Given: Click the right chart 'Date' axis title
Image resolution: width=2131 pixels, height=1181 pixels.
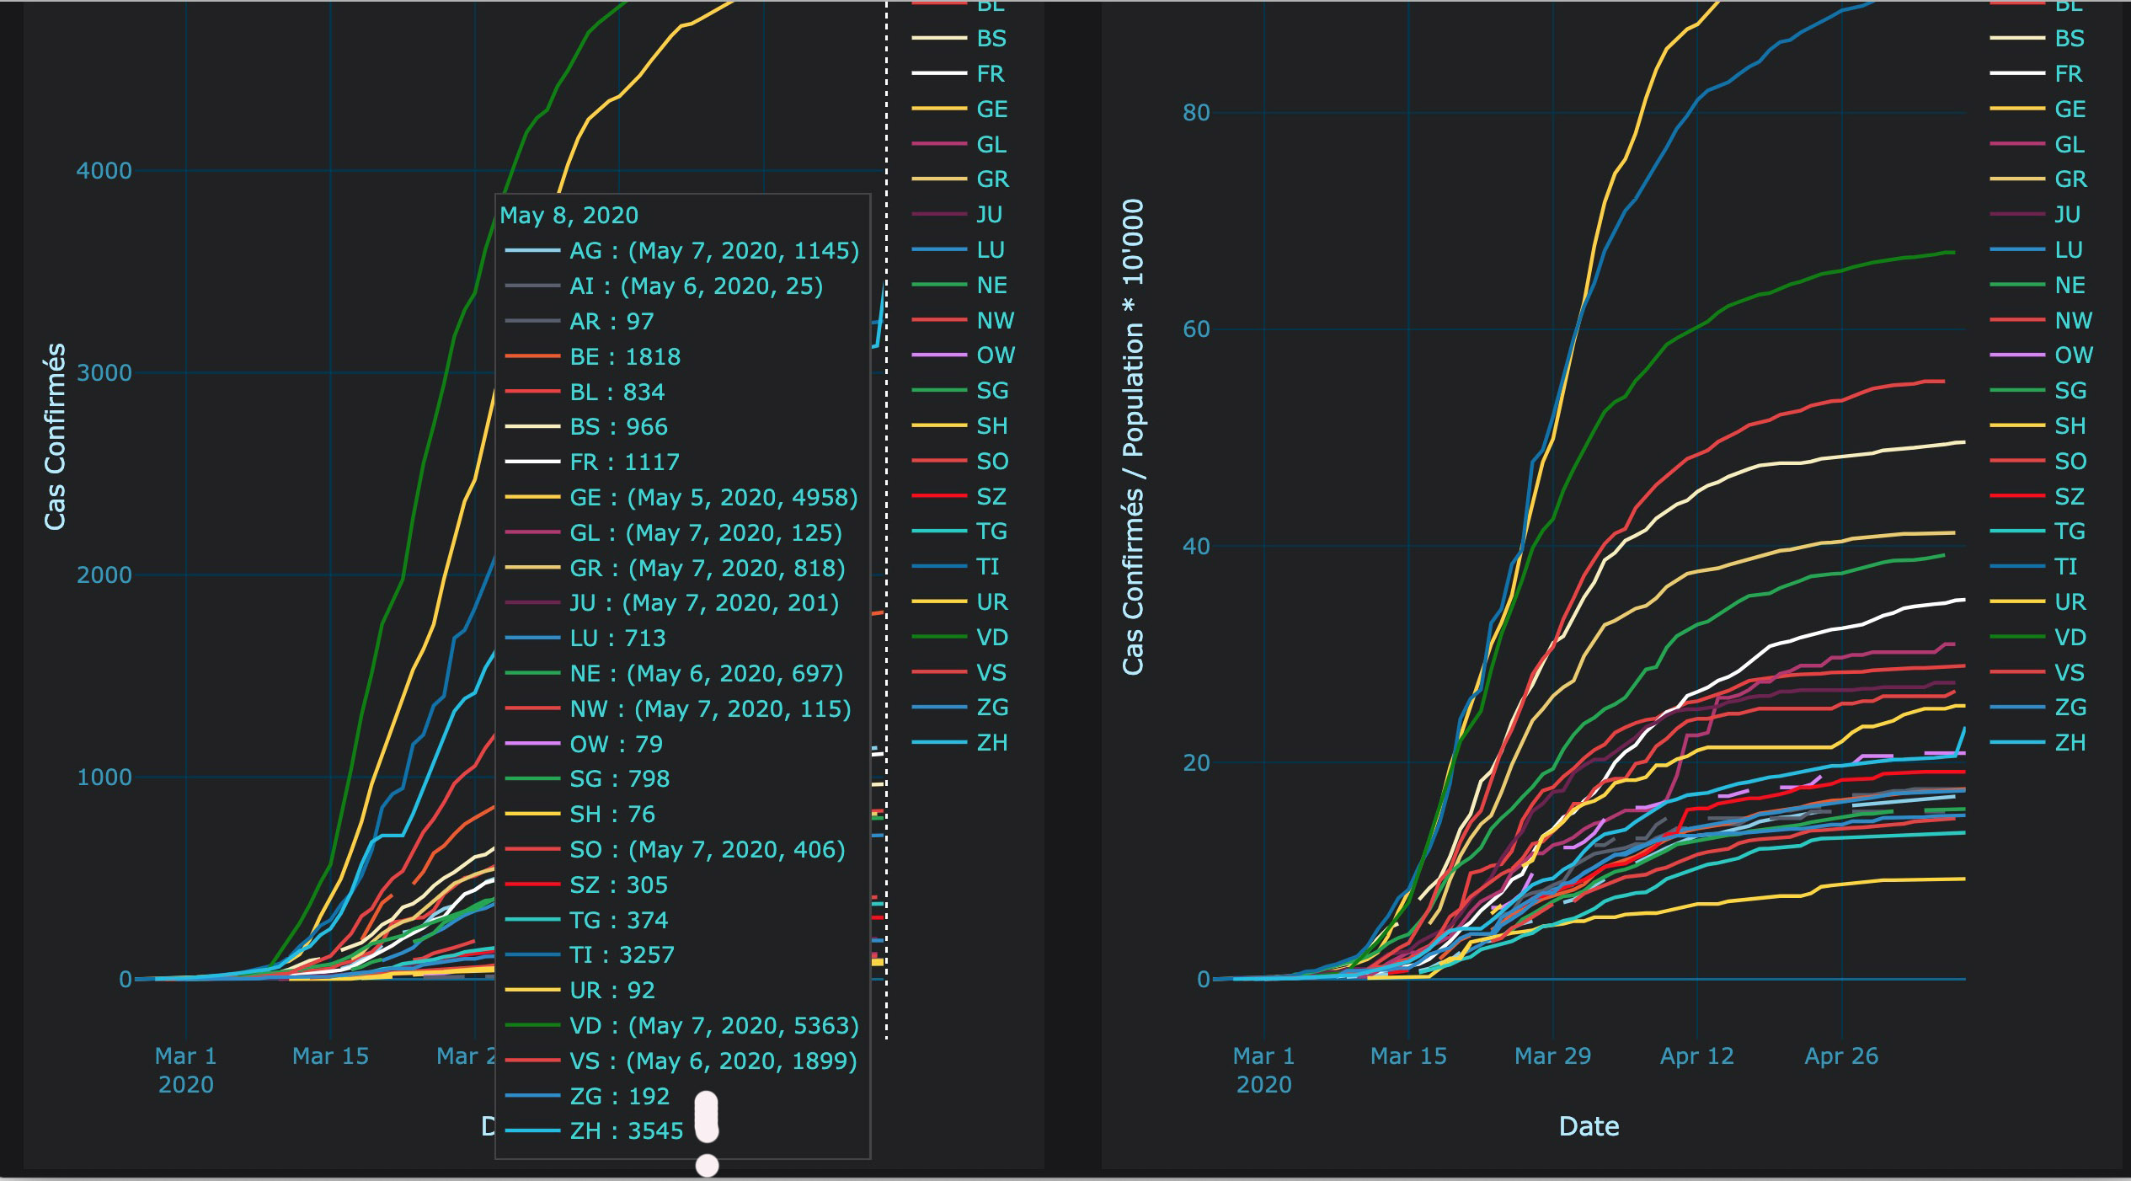Looking at the screenshot, I should click(x=1589, y=1126).
